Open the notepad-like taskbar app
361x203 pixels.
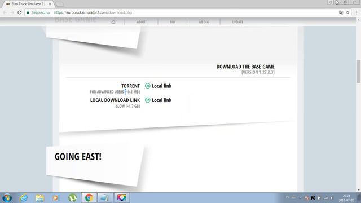[x=104, y=198]
